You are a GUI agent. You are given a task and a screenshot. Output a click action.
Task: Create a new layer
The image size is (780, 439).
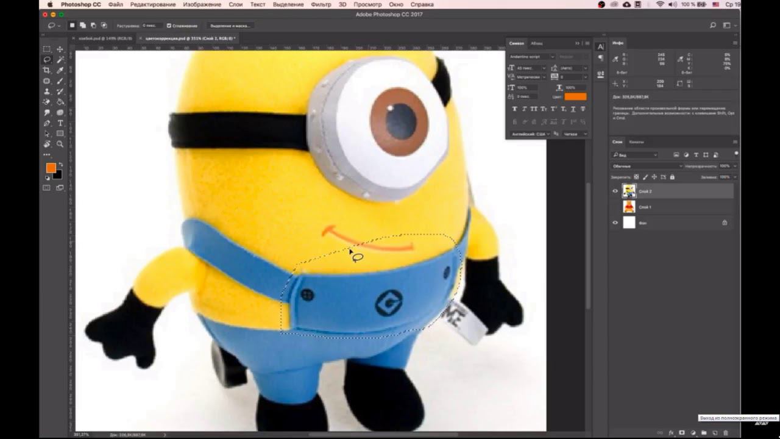pos(715,433)
